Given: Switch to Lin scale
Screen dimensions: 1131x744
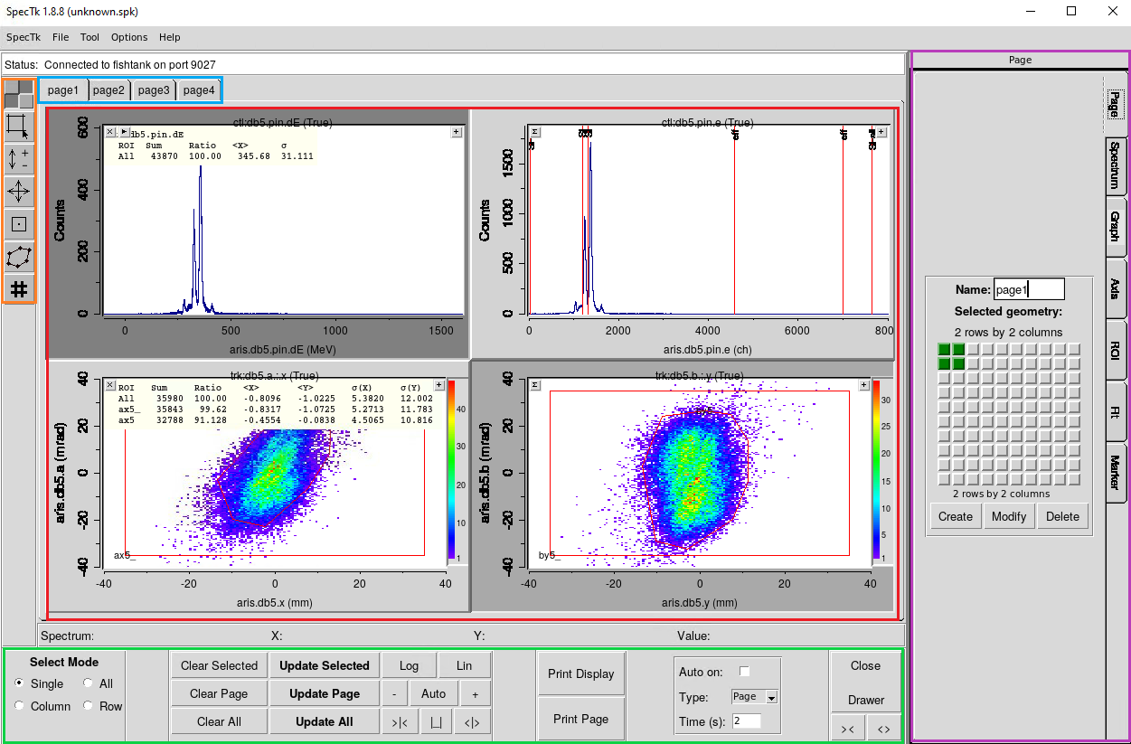Looking at the screenshot, I should pyautogui.click(x=464, y=665).
